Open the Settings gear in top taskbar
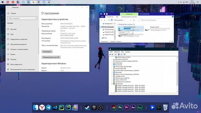Viewport: 201px width, 113px height. pyautogui.click(x=39, y=2)
